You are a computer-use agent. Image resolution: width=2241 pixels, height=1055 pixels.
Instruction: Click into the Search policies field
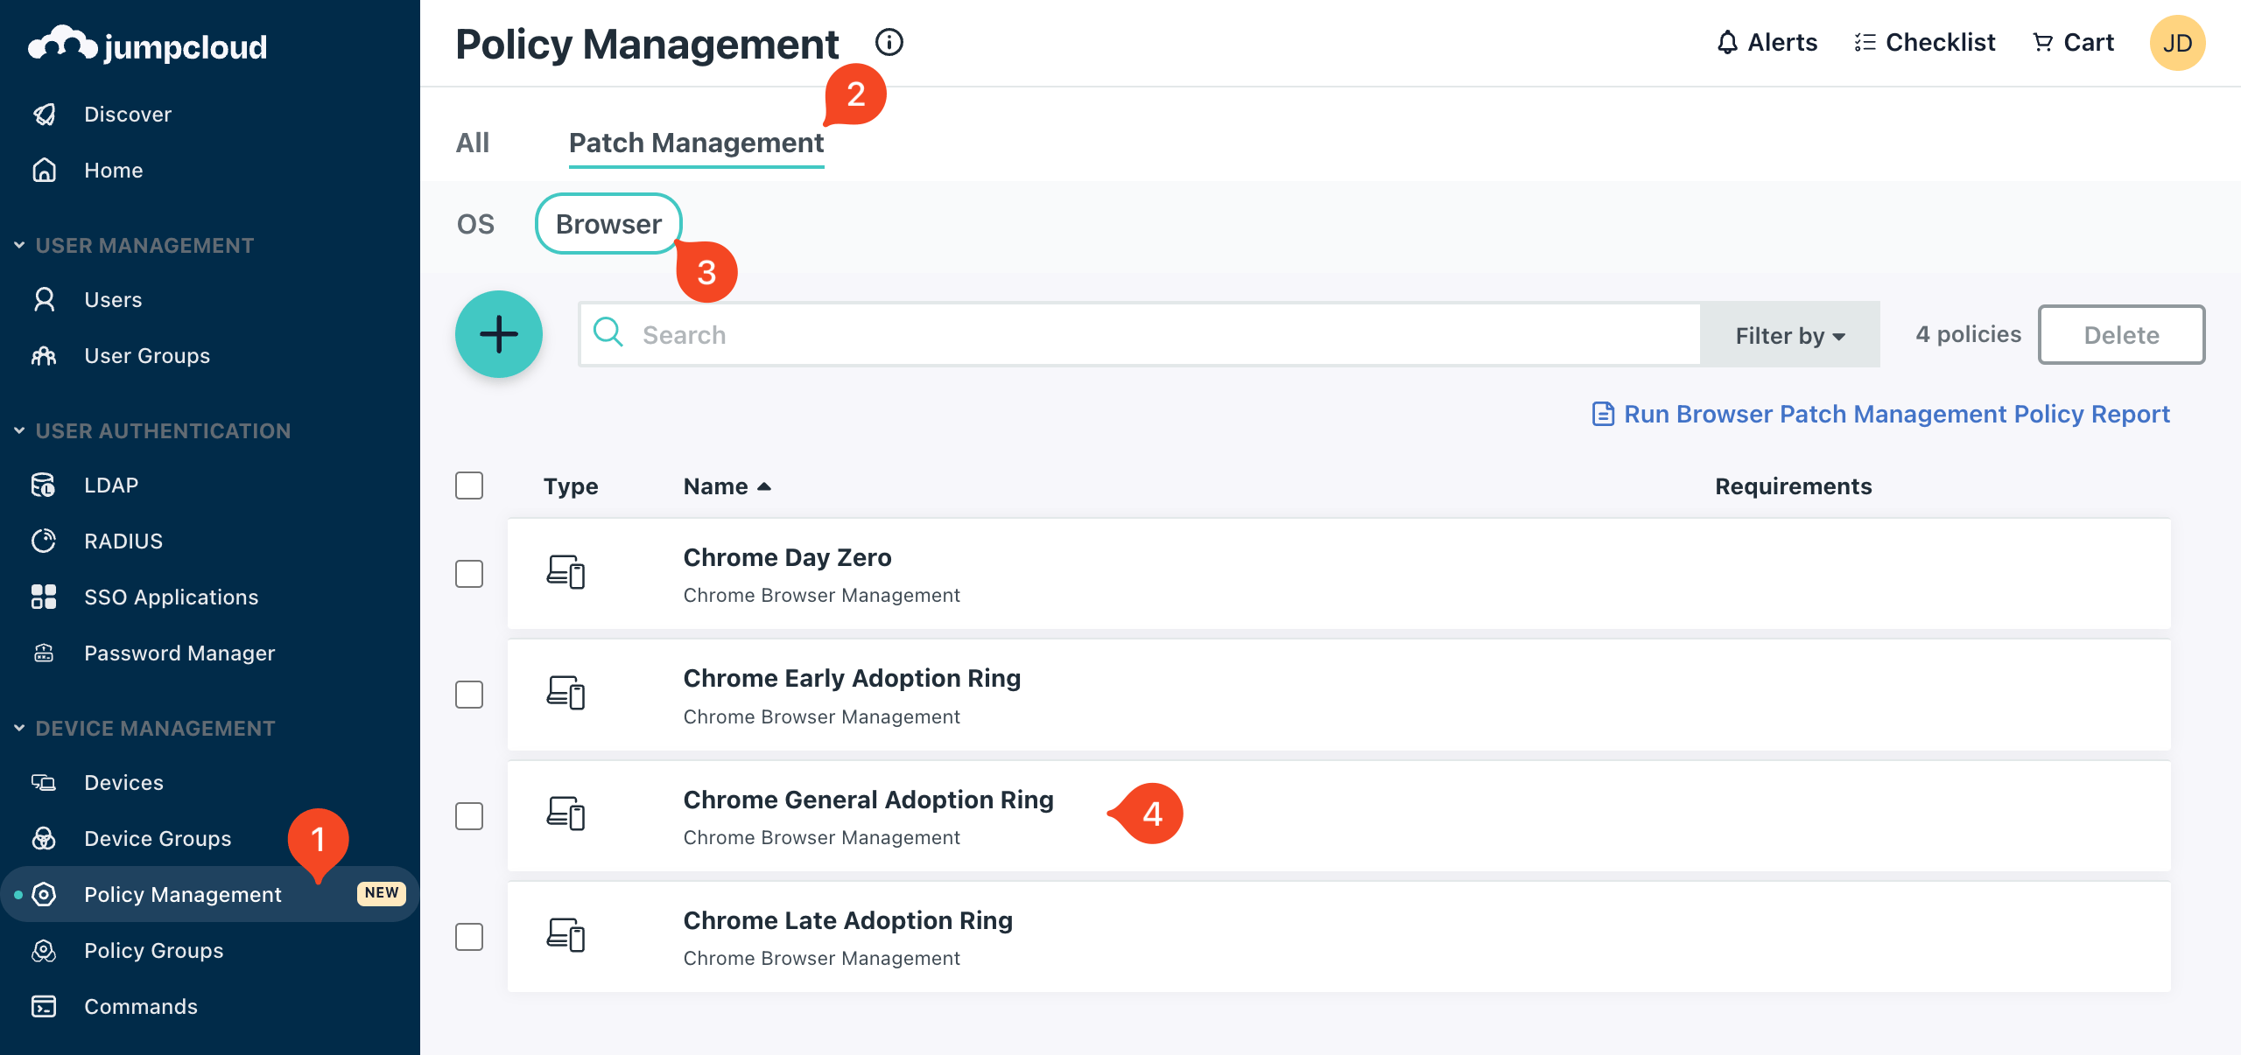click(x=1140, y=335)
